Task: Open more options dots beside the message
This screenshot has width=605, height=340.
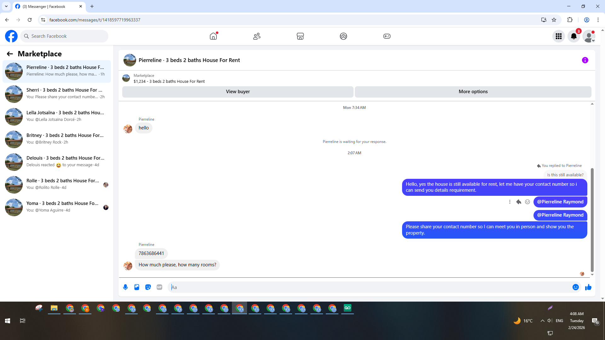Action: 510,202
